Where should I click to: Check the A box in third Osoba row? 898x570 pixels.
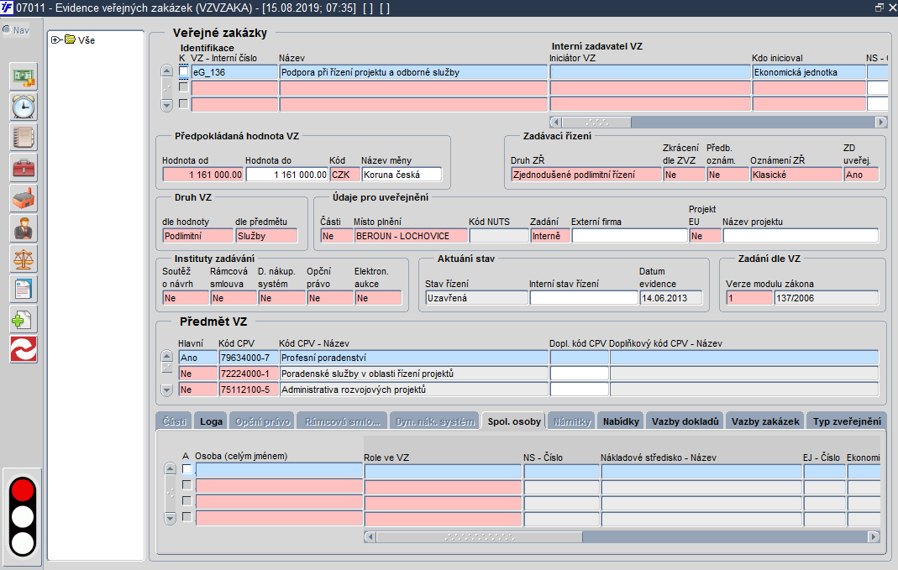pyautogui.click(x=186, y=501)
